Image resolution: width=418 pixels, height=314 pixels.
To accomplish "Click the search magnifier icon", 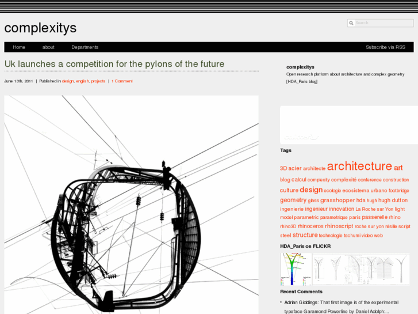I will 351,23.
